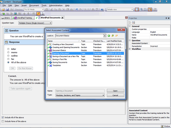171x128 pixels.
Task: Click the Cut scissors toolbar icon
Action: coord(52,10)
